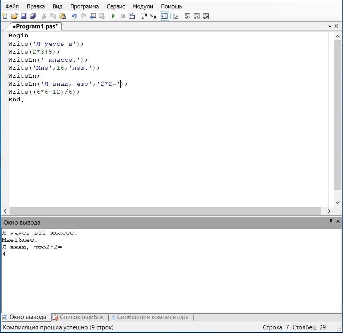
Task: Open the Файл menu
Action: click(12, 6)
